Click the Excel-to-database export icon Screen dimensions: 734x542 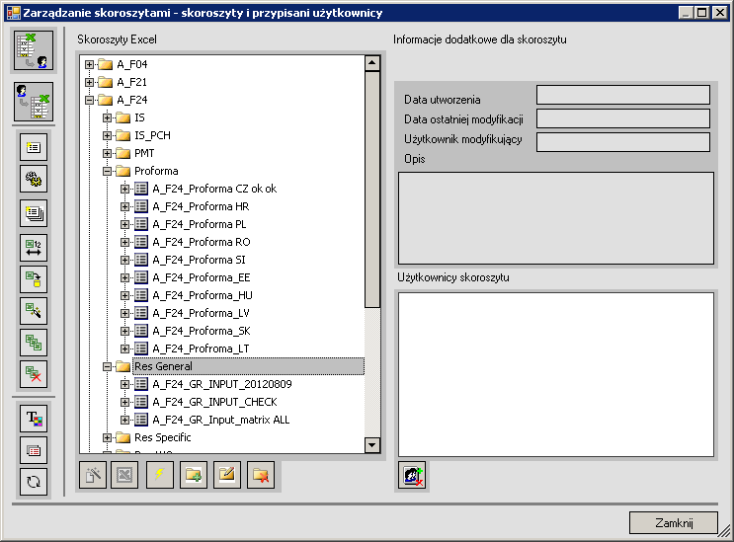34,279
